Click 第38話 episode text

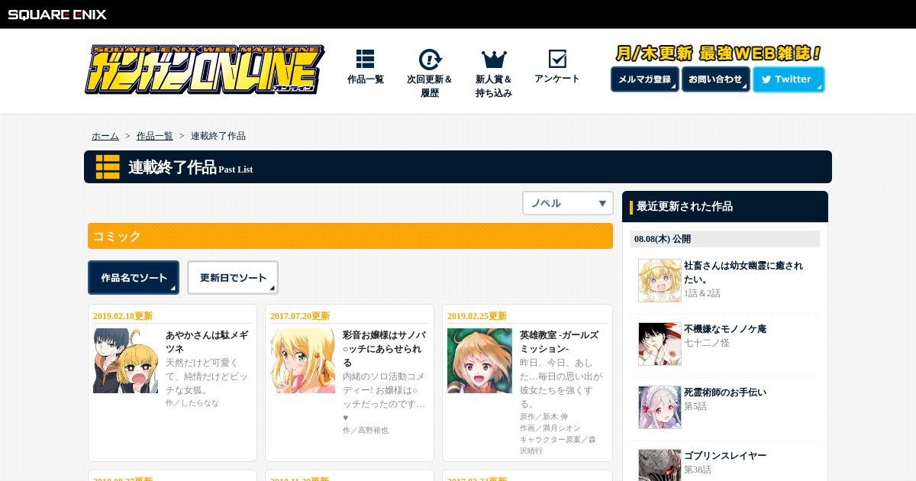tap(698, 470)
